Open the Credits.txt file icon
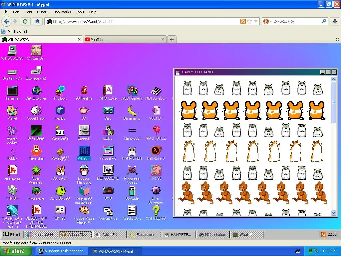Viewport: 341px width, 256px height. click(132, 213)
